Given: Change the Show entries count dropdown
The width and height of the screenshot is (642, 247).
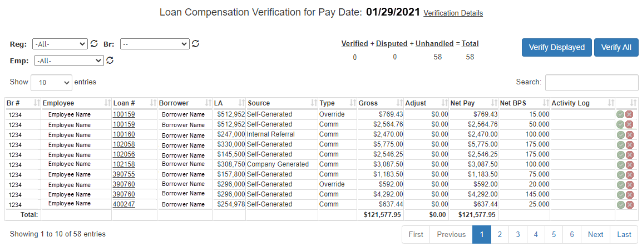Looking at the screenshot, I should point(52,82).
